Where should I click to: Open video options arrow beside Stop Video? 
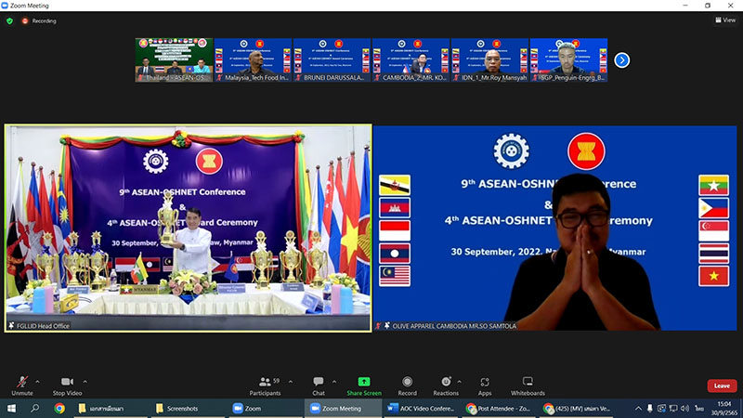coord(85,381)
